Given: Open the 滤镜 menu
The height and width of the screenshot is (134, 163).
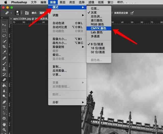Looking at the screenshot, I should tap(91, 2).
